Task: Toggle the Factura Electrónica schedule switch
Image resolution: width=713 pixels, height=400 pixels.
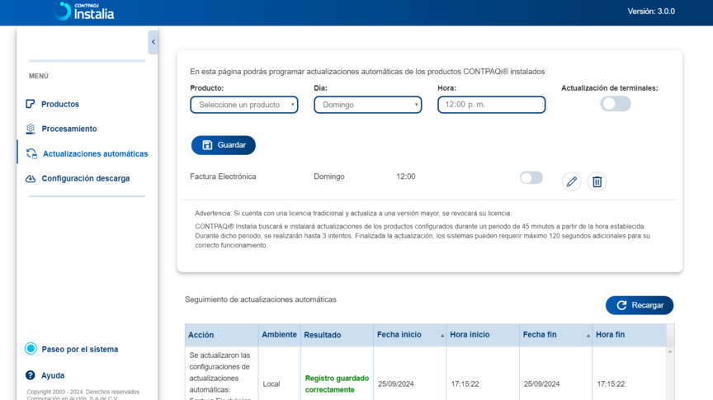Action: [531, 177]
